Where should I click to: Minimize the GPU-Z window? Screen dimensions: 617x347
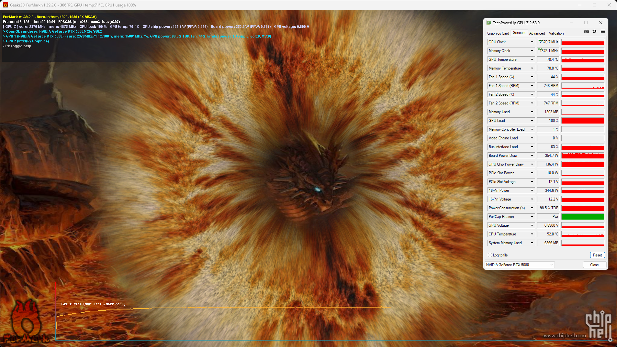571,23
